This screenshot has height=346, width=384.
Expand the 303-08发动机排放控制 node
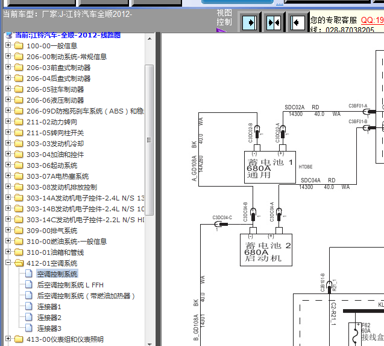[x=8, y=187]
